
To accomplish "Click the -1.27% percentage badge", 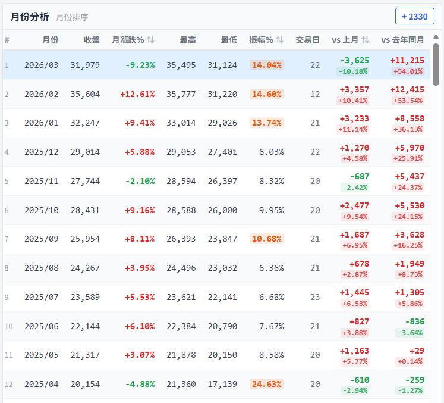I will (410, 390).
